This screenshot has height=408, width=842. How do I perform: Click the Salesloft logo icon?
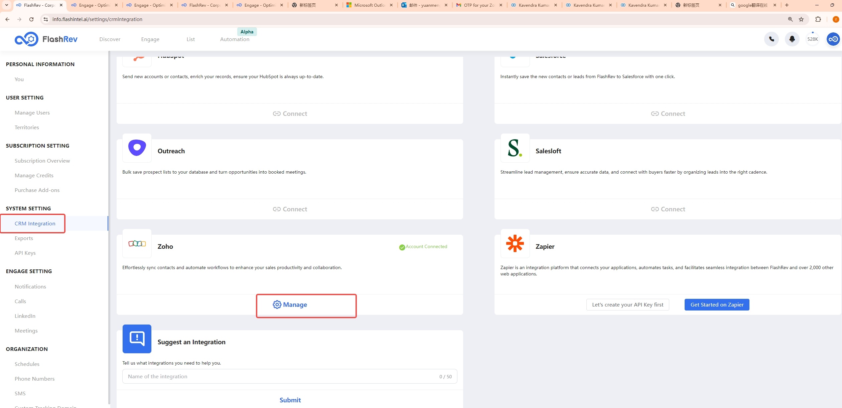point(515,148)
